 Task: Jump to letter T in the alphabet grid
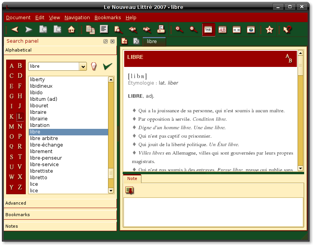(20, 157)
